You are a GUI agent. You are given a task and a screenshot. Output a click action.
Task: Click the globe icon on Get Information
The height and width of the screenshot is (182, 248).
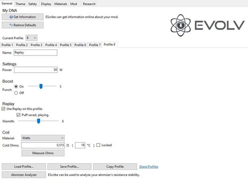pyautogui.click(x=11, y=17)
